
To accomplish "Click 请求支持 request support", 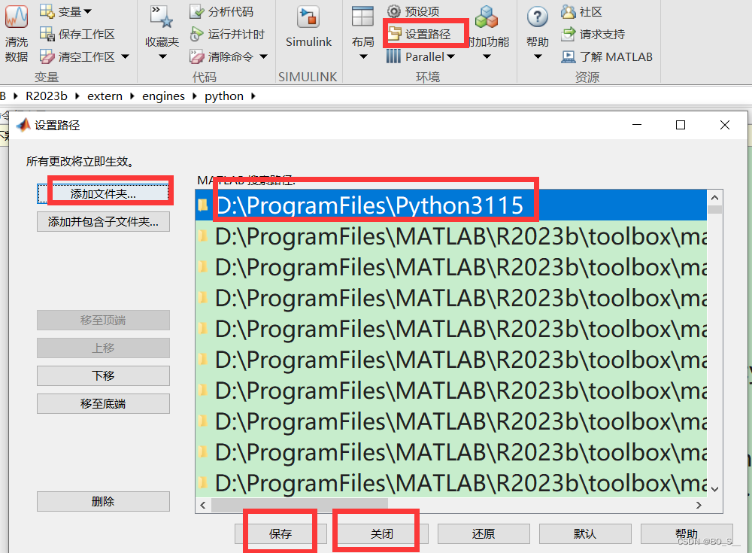I will pos(593,34).
